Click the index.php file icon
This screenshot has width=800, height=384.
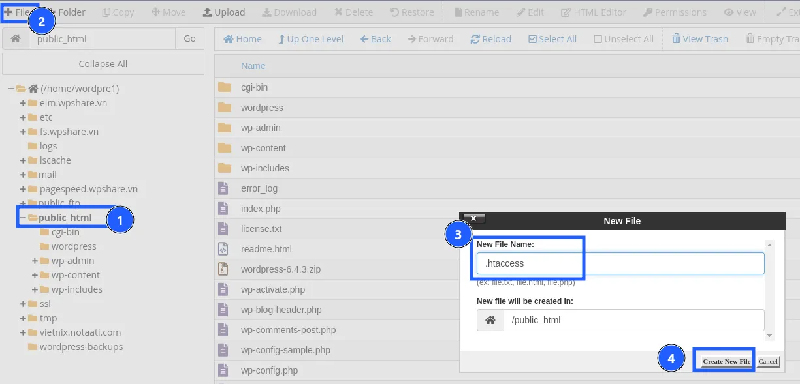223,209
